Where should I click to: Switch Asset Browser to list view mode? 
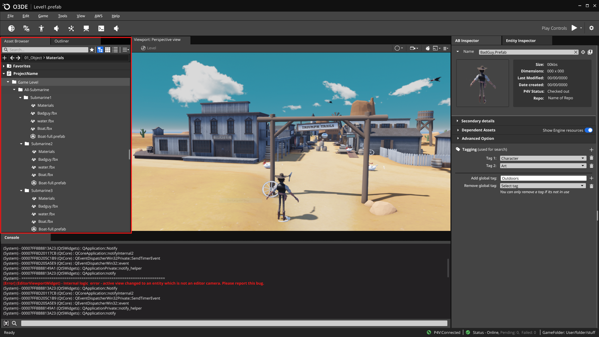click(115, 50)
